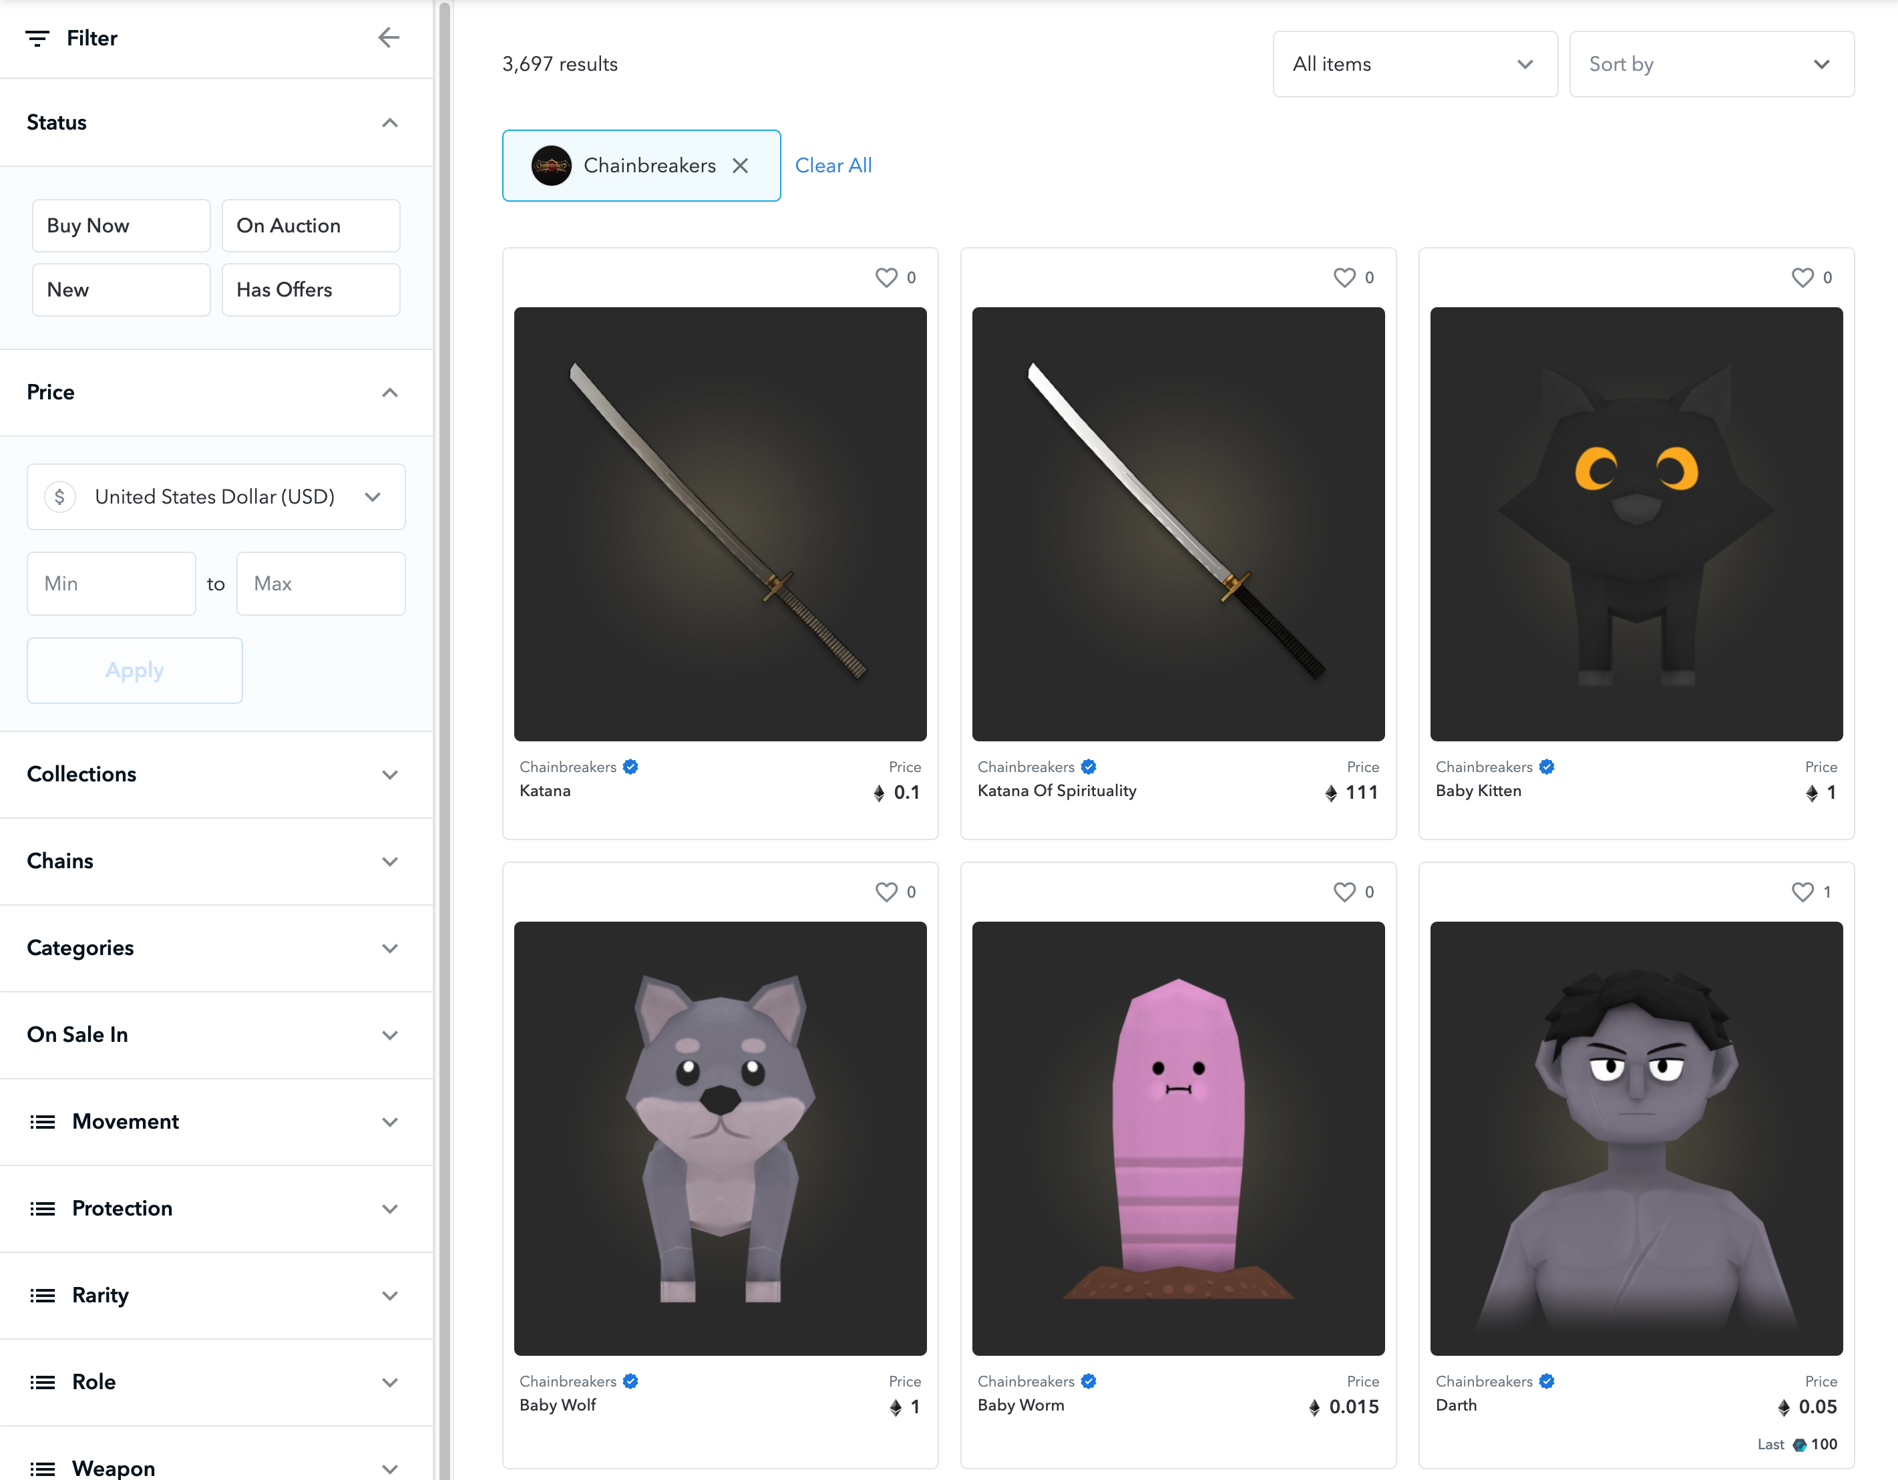Viewport: 1898px width, 1480px height.
Task: Expand the Collections filter section
Action: coord(216,774)
